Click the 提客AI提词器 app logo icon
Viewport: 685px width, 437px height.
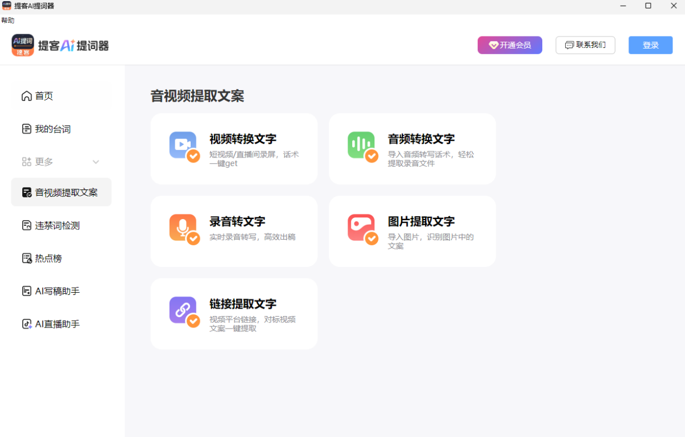pyautogui.click(x=23, y=45)
